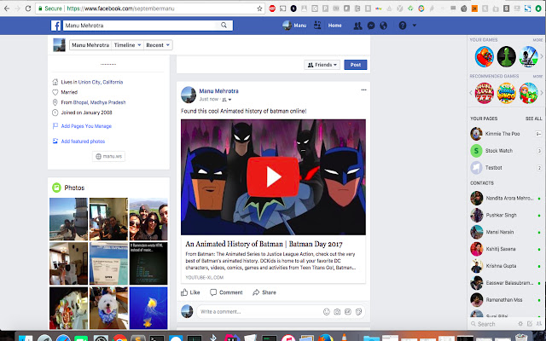The image size is (546, 341).
Task: Click the Find Friends icon beside Home
Action: [x=317, y=25]
